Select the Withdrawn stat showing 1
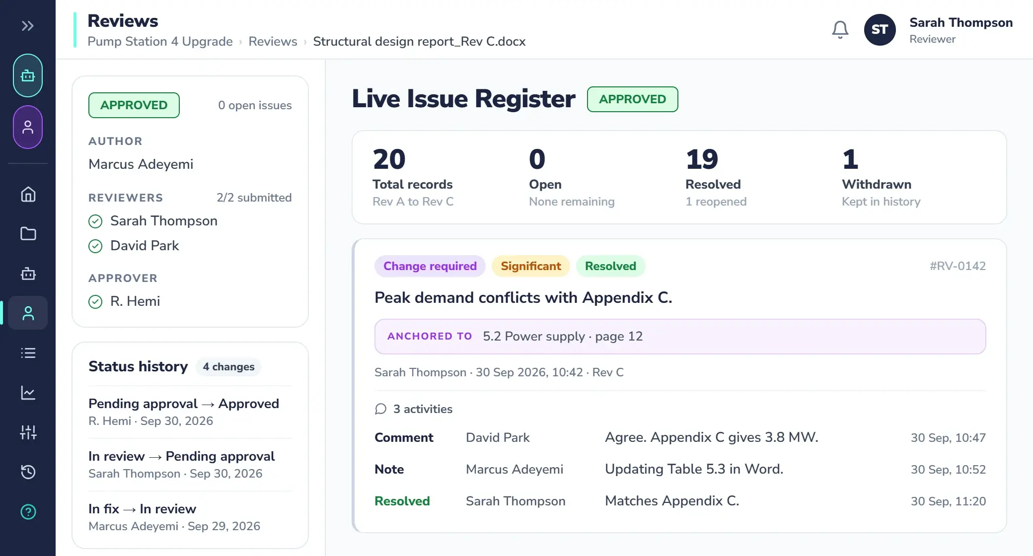1033x556 pixels. pyautogui.click(x=881, y=177)
